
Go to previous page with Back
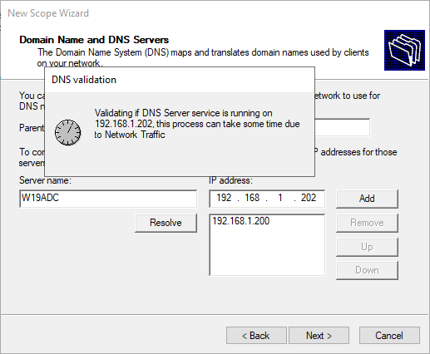pyautogui.click(x=256, y=336)
